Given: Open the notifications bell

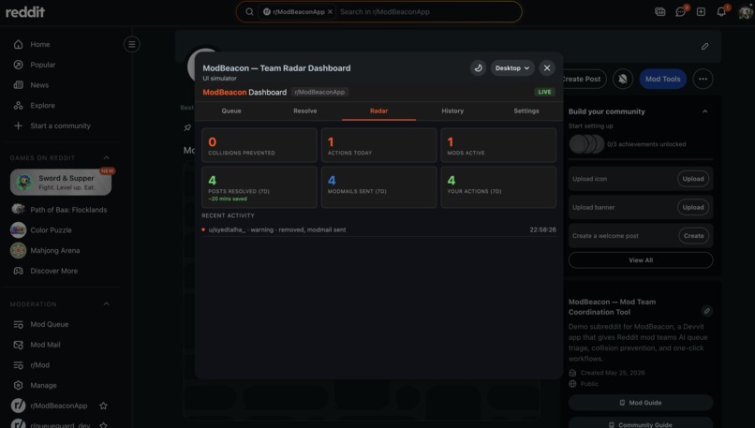Looking at the screenshot, I should pyautogui.click(x=721, y=11).
